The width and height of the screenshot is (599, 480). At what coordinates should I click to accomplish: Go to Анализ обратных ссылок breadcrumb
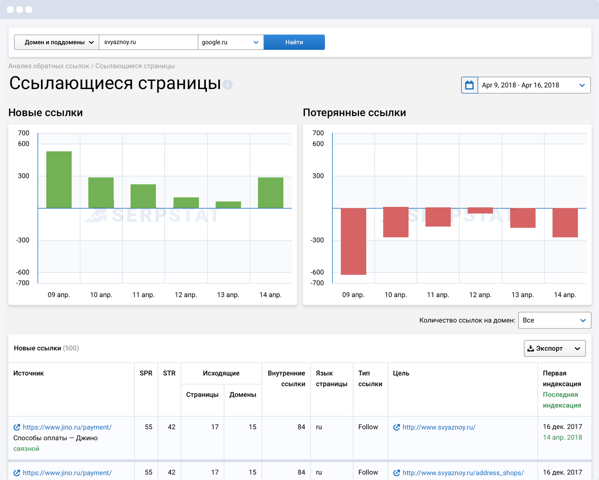pos(49,66)
